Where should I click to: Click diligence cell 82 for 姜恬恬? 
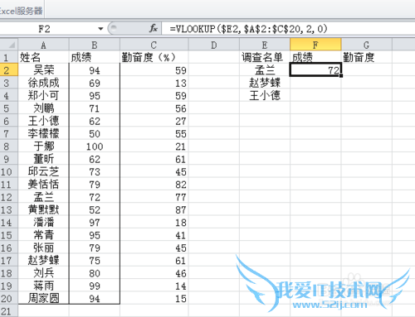(x=154, y=184)
